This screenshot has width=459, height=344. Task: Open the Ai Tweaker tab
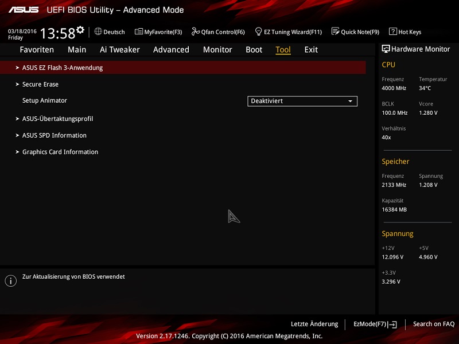click(120, 50)
